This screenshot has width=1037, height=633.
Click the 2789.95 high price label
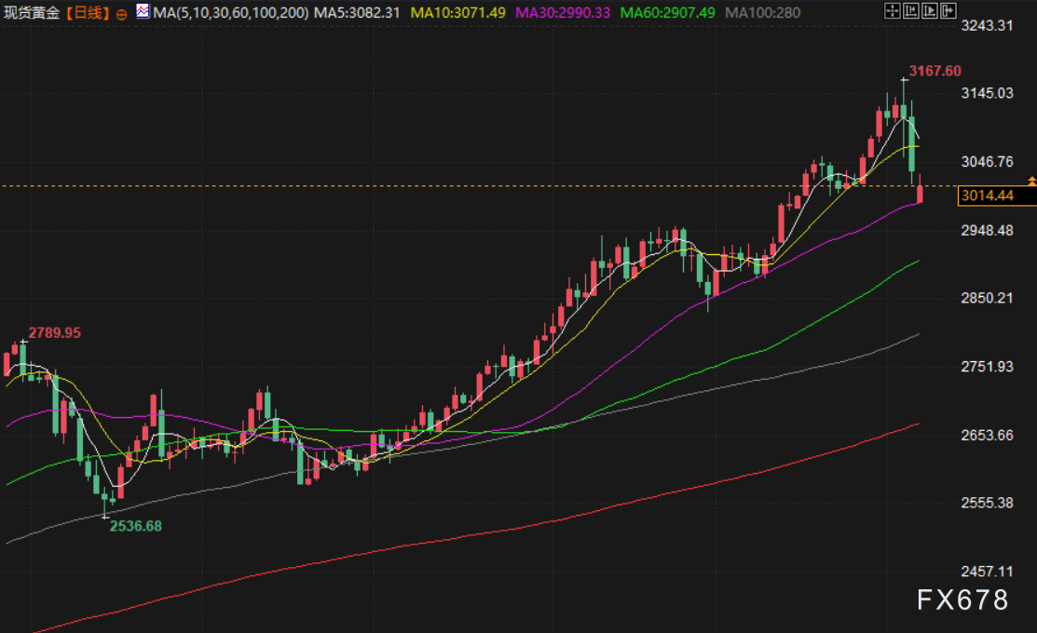(55, 332)
